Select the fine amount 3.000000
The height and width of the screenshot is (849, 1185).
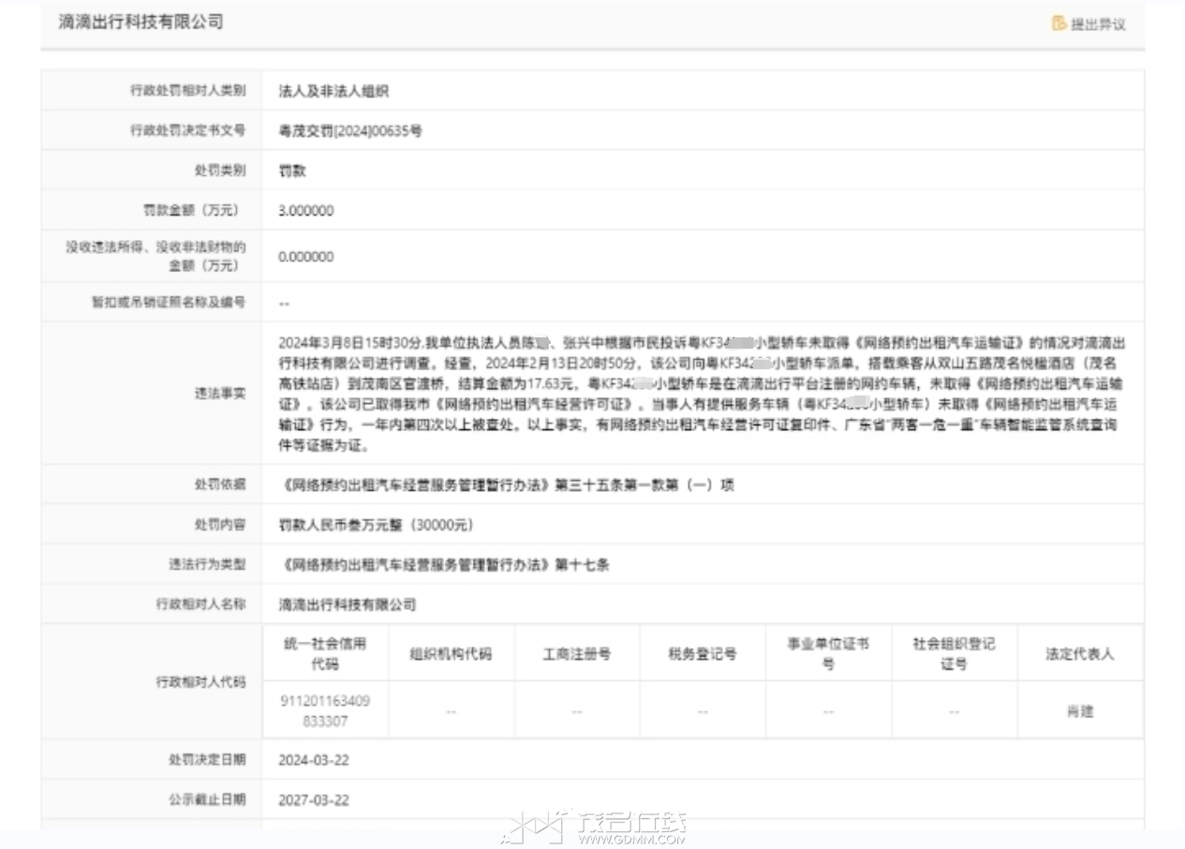[306, 211]
